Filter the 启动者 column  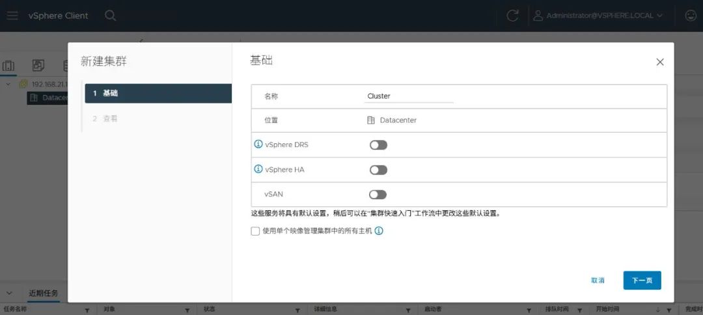(529, 310)
